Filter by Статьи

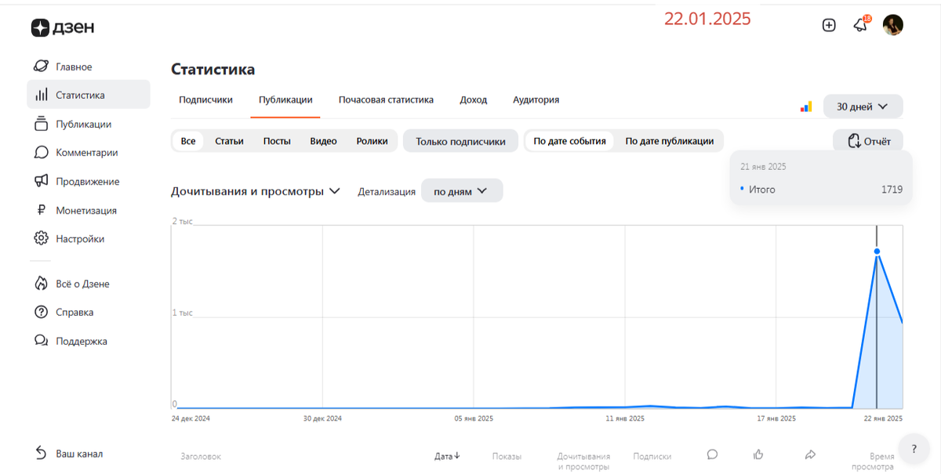point(229,141)
